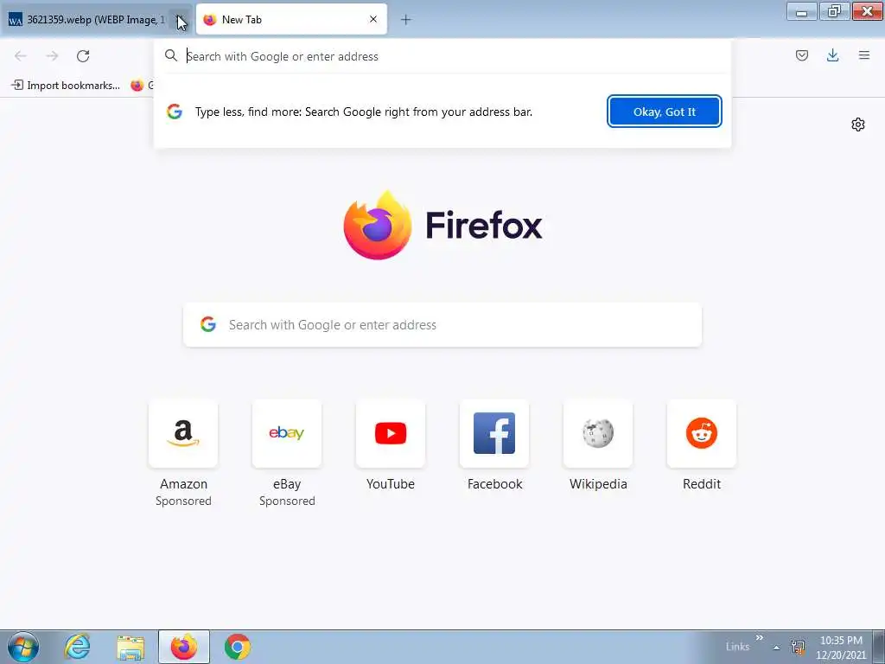Screen dimensions: 885x664
Task: Open the Save to Pocket icon
Action: (801, 55)
